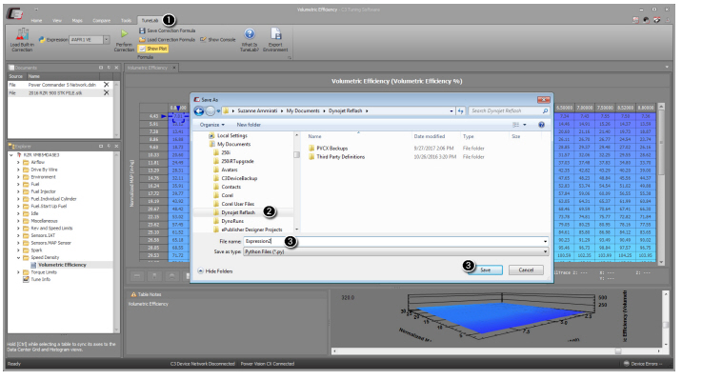The width and height of the screenshot is (702, 380).
Task: Open the Tune Info item
Action: click(x=40, y=279)
